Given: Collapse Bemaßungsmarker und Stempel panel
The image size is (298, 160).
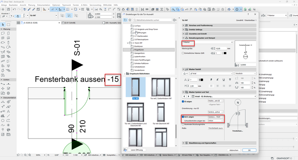Looking at the screenshot, I should [x=219, y=38].
